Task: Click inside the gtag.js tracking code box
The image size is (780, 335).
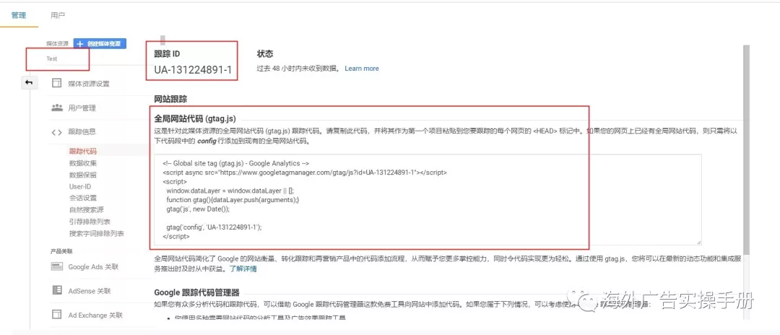Action: (426, 199)
